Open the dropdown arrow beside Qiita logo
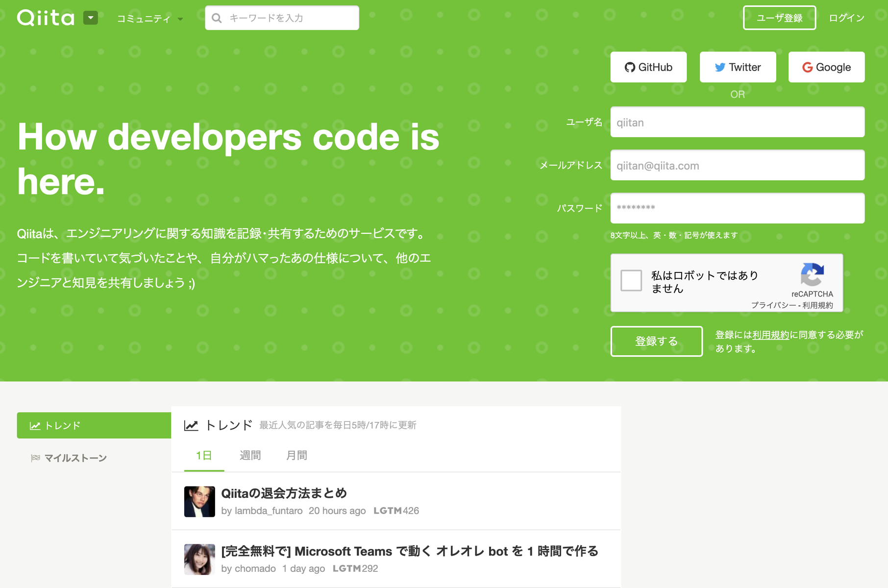Image resolution: width=888 pixels, height=588 pixels. tap(91, 18)
